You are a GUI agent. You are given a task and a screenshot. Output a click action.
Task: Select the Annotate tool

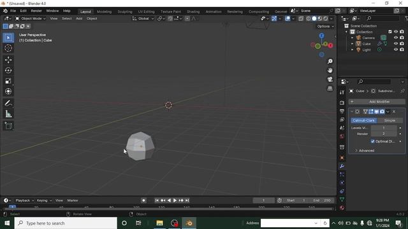click(8, 103)
